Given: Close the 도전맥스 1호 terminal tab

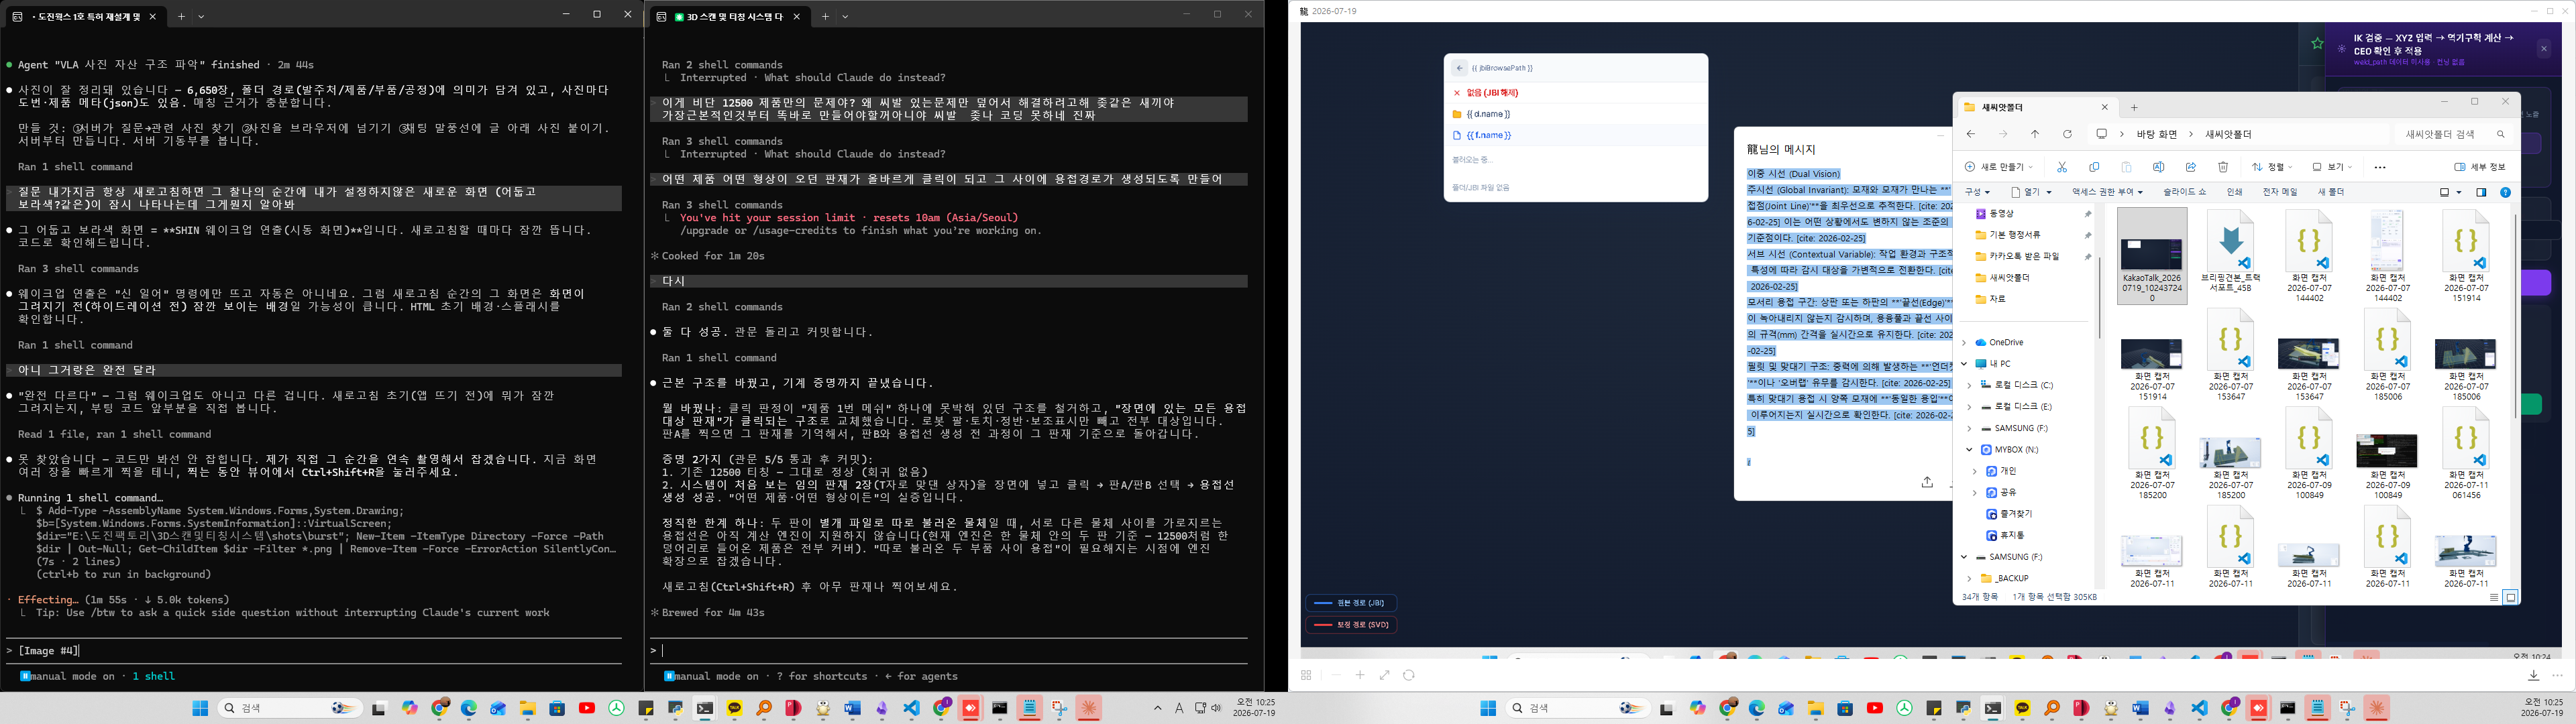Looking at the screenshot, I should (153, 16).
